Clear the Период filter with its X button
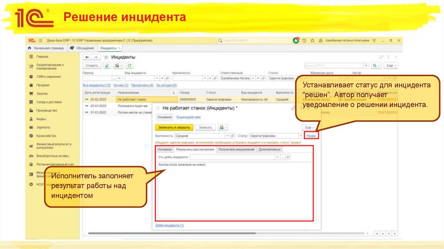 coord(120,78)
